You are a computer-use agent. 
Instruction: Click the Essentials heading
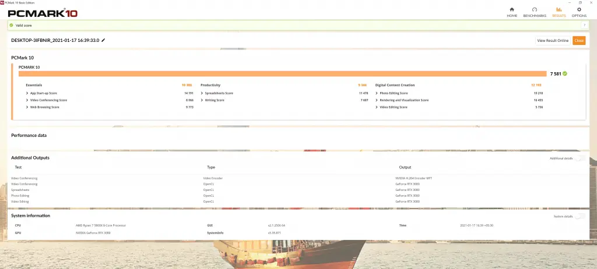click(x=34, y=85)
